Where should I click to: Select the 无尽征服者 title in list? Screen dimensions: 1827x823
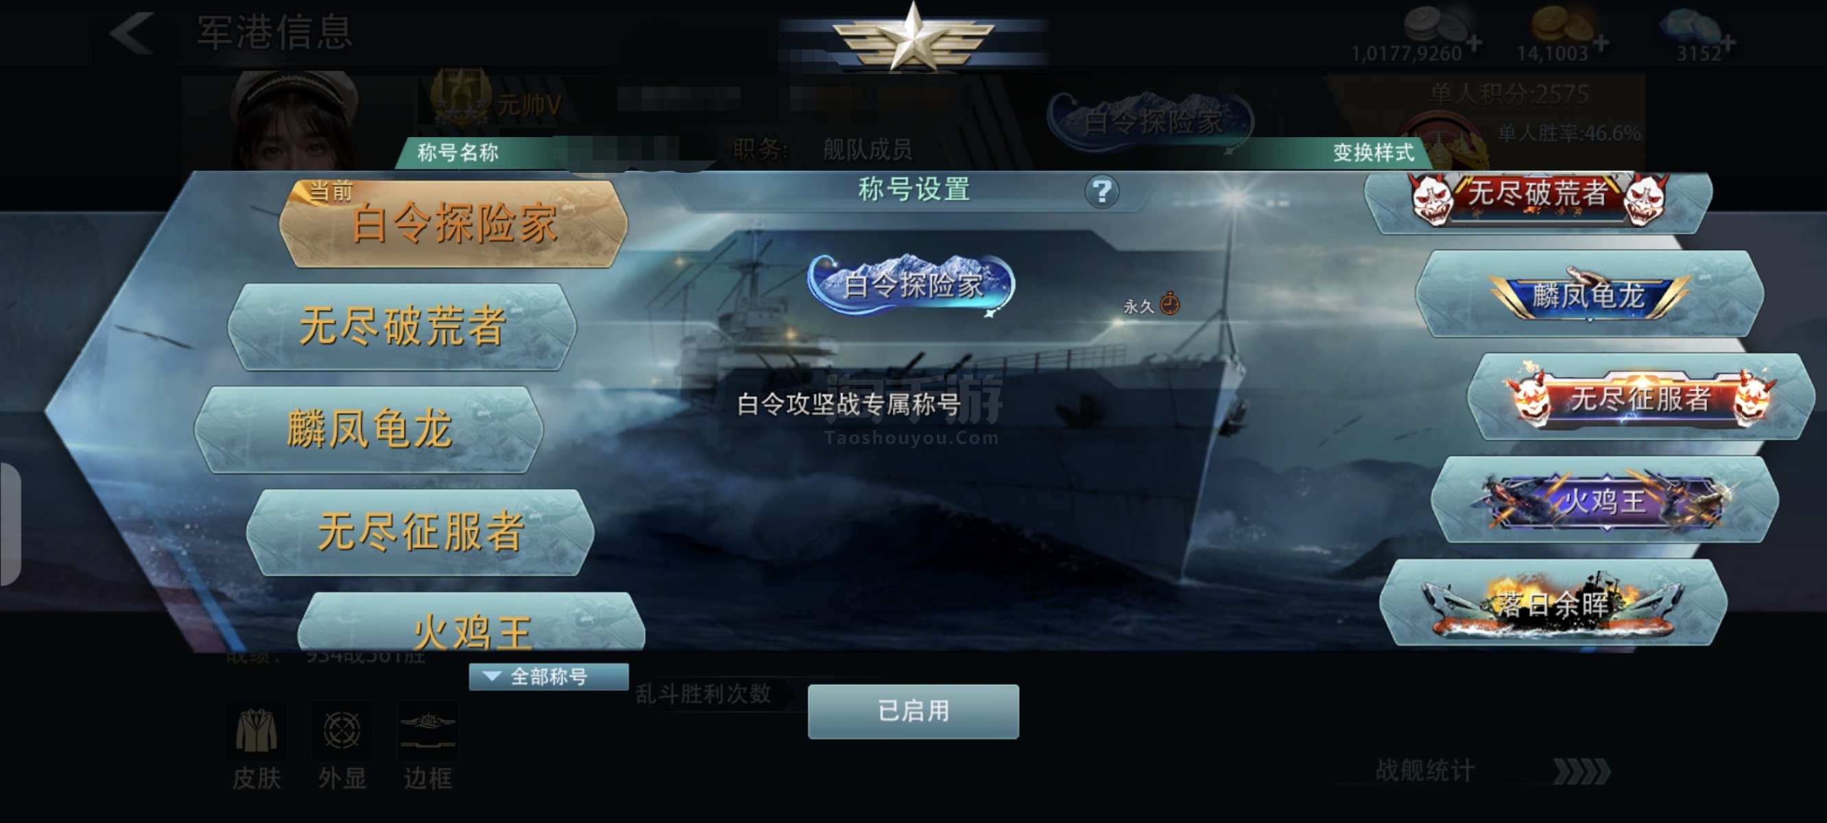click(x=420, y=532)
